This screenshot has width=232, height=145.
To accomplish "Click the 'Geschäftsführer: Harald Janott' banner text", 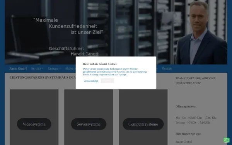I will point(74,51).
